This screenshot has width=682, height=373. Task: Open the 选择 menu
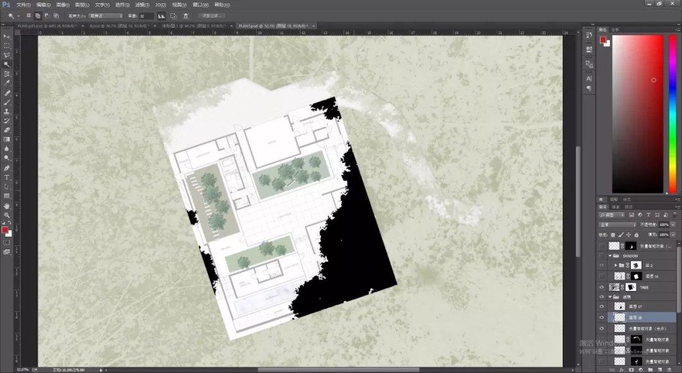click(123, 5)
